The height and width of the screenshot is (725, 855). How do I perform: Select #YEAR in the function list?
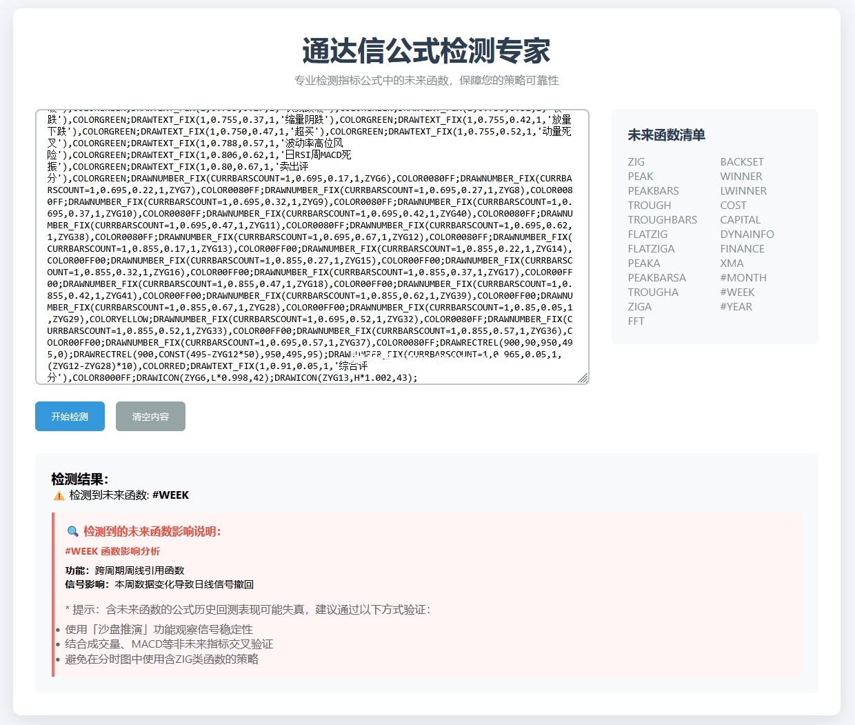coord(736,307)
